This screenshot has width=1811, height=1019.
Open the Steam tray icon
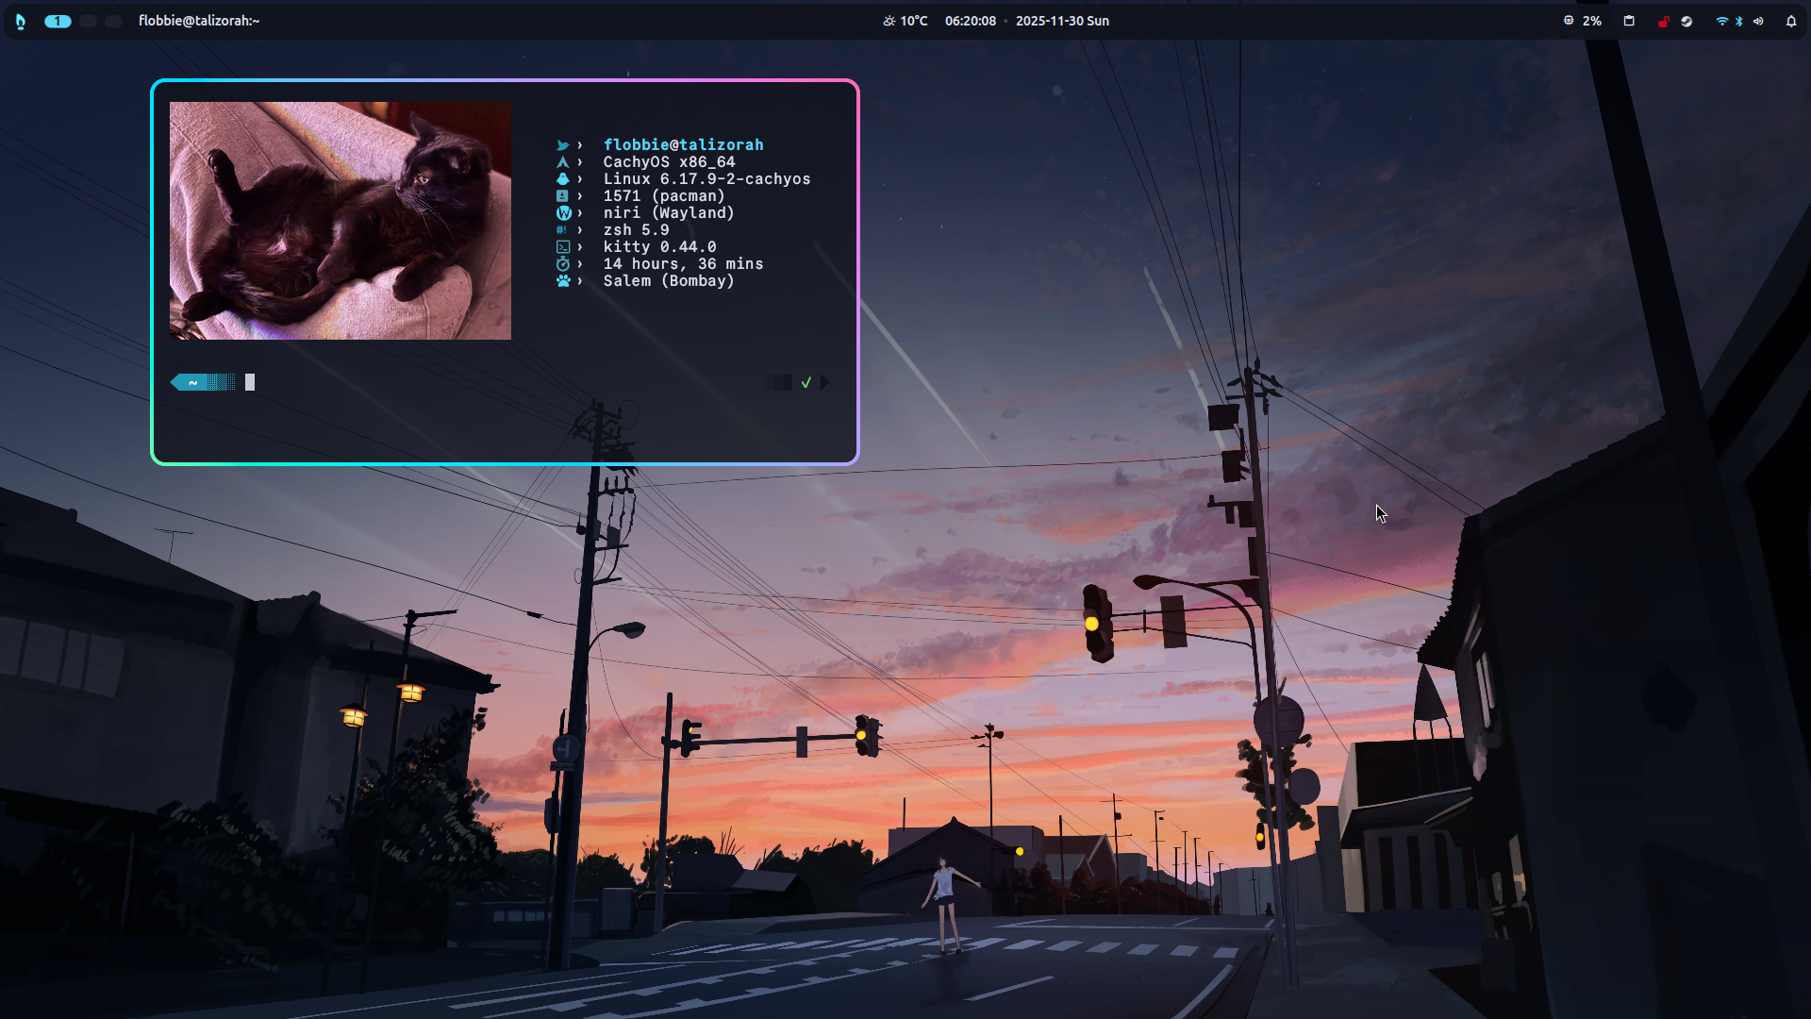pyautogui.click(x=1686, y=21)
